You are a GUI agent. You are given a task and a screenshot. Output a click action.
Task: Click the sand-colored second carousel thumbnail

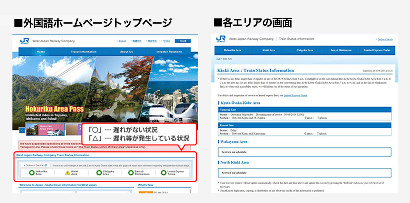click(73, 129)
